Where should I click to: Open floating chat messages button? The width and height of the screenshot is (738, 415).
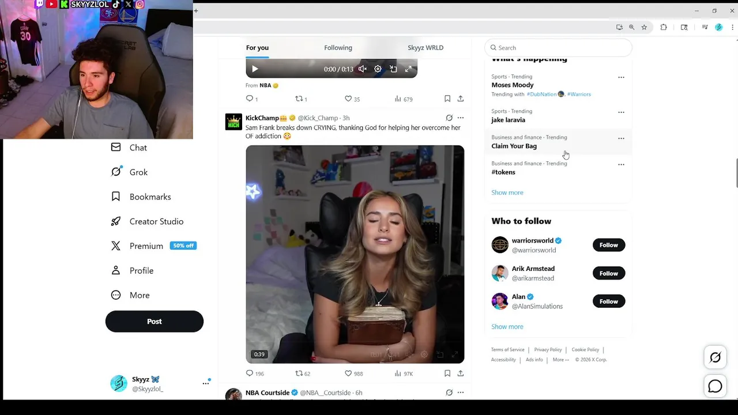pos(715,386)
